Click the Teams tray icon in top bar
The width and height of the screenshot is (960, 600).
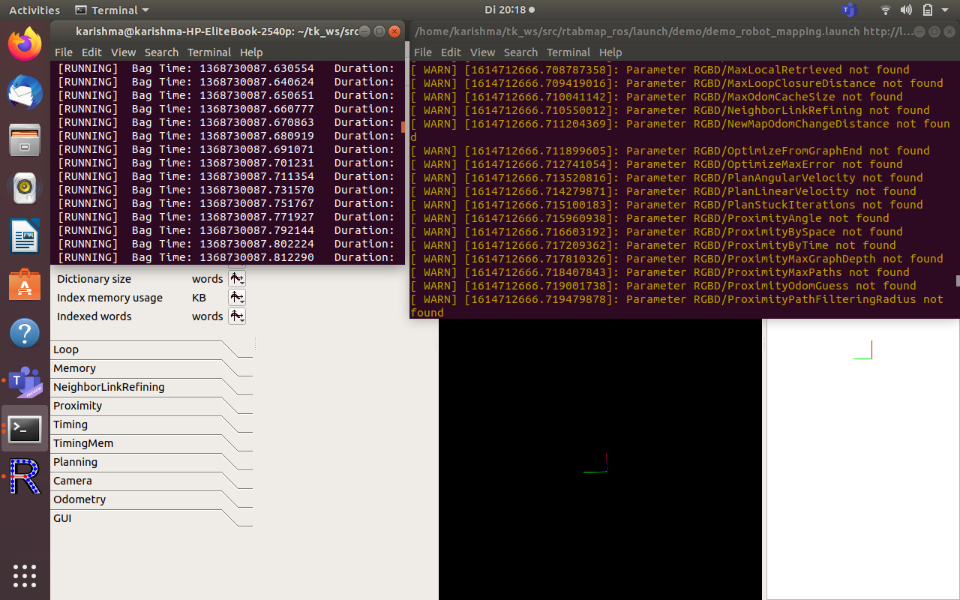pos(849,10)
